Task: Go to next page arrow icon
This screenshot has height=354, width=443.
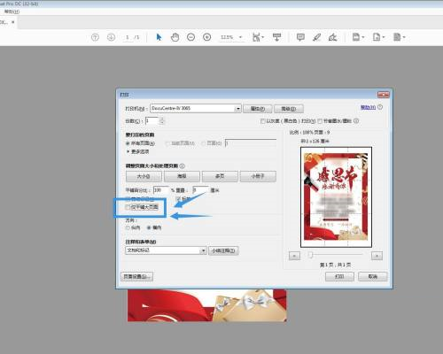Action: point(111,37)
